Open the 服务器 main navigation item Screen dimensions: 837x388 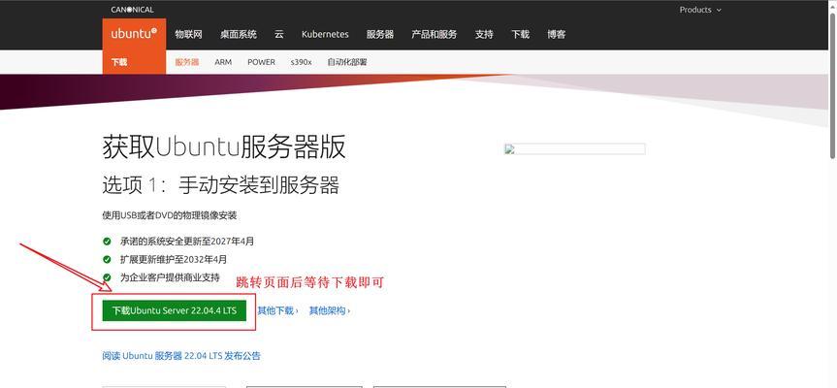tap(380, 34)
